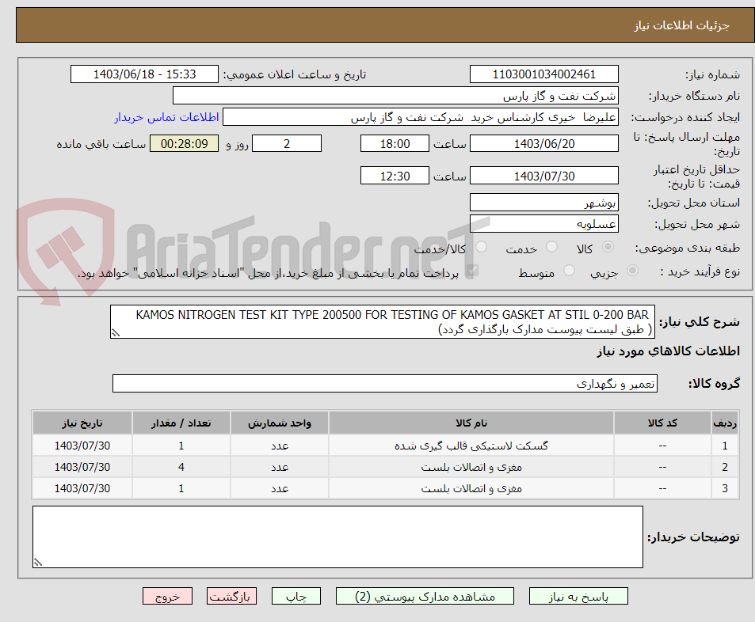Click the price validity date 1403/07/30 field
The image size is (755, 622).
click(x=543, y=176)
